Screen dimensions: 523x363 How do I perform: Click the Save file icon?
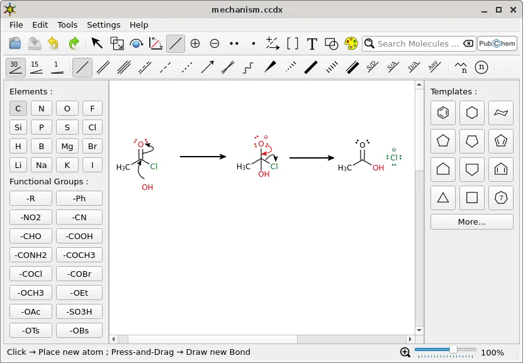[x=35, y=43]
